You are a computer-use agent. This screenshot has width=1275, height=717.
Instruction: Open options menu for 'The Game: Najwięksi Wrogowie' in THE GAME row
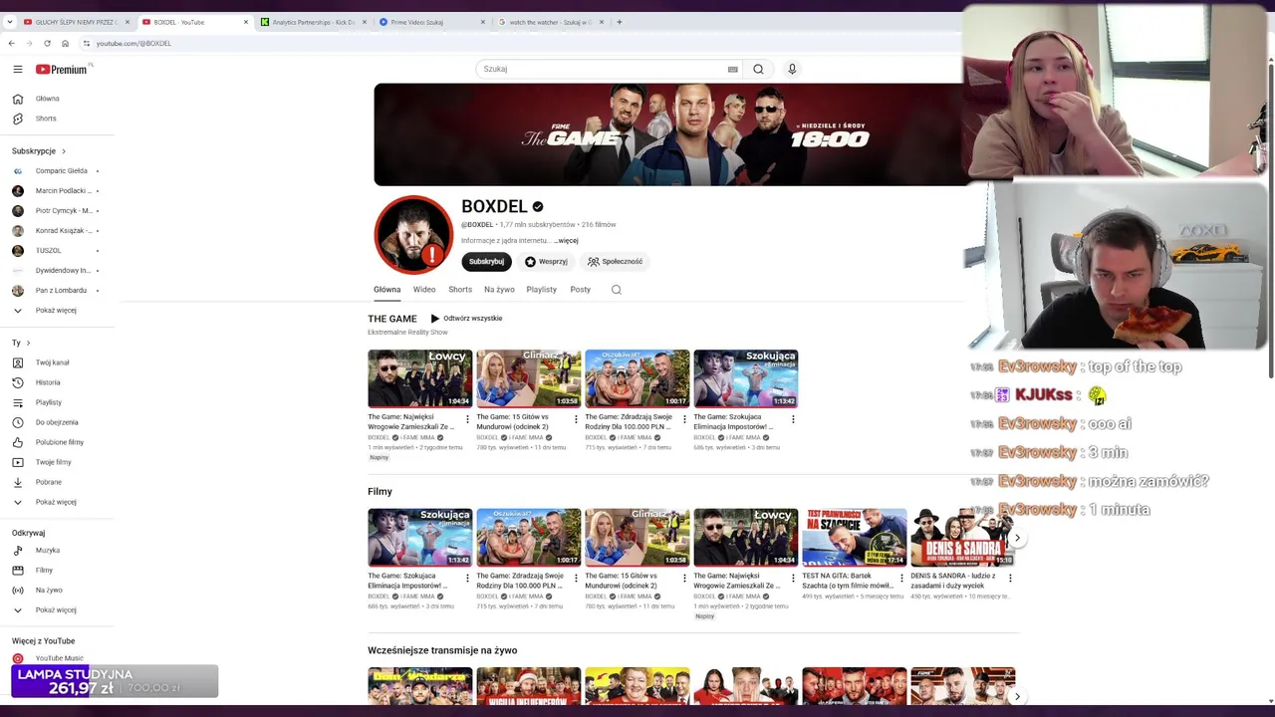467,419
